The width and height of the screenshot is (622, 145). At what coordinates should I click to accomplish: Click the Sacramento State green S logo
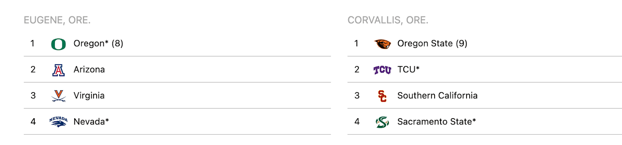382,122
